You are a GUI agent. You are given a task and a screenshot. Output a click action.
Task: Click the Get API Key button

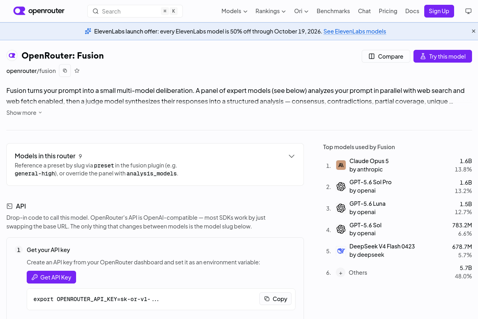point(51,277)
